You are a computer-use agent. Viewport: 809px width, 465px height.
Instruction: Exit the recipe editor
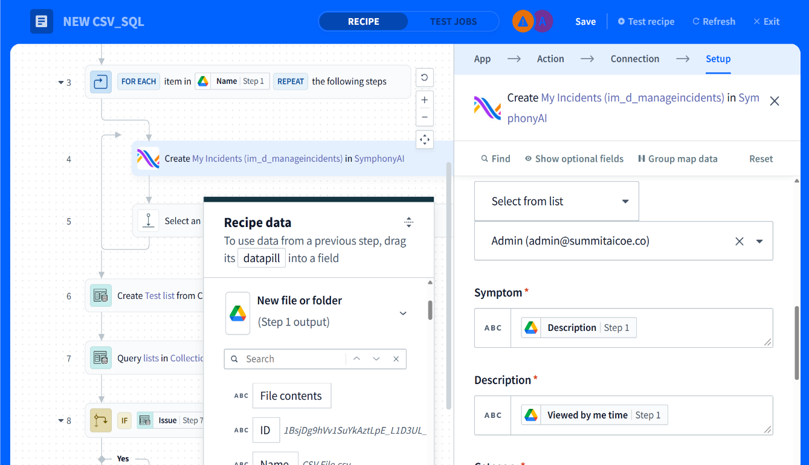point(766,22)
